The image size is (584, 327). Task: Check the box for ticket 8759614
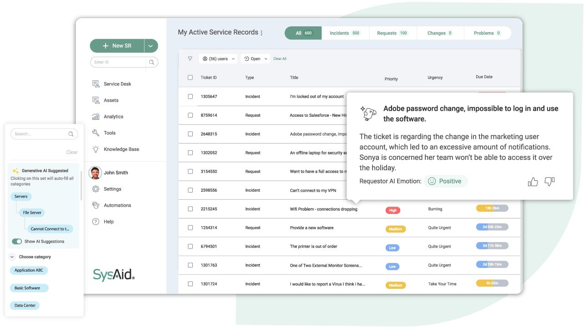(190, 115)
